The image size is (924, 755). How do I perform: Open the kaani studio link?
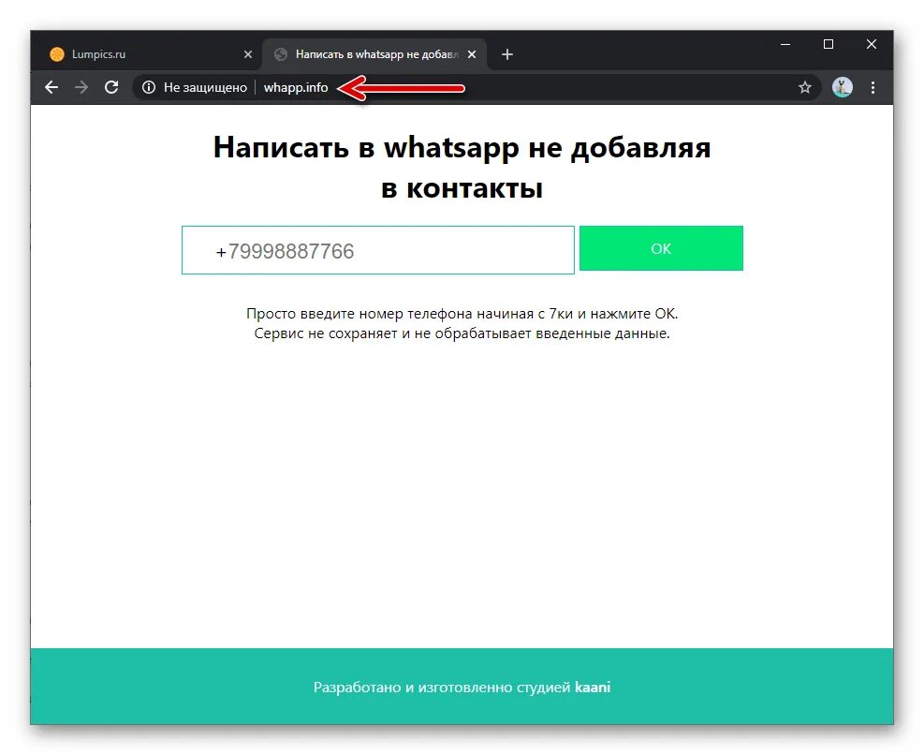(593, 688)
